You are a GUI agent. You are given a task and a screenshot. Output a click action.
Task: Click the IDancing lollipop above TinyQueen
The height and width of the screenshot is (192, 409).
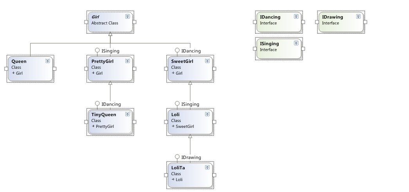tap(97, 104)
